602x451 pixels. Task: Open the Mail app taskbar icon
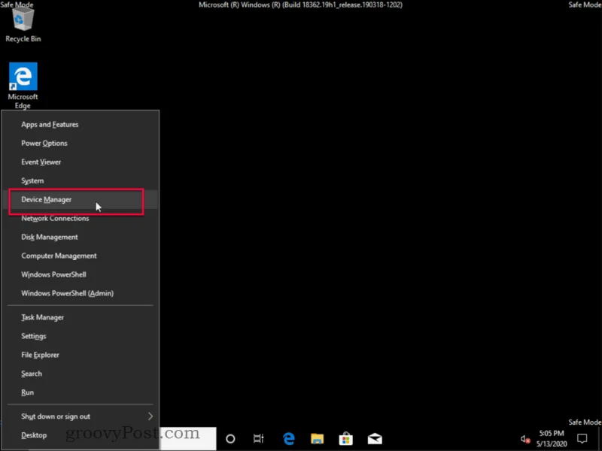(375, 438)
